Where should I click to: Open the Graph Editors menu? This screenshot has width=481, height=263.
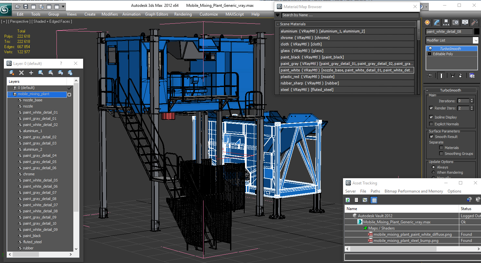pyautogui.click(x=156, y=14)
